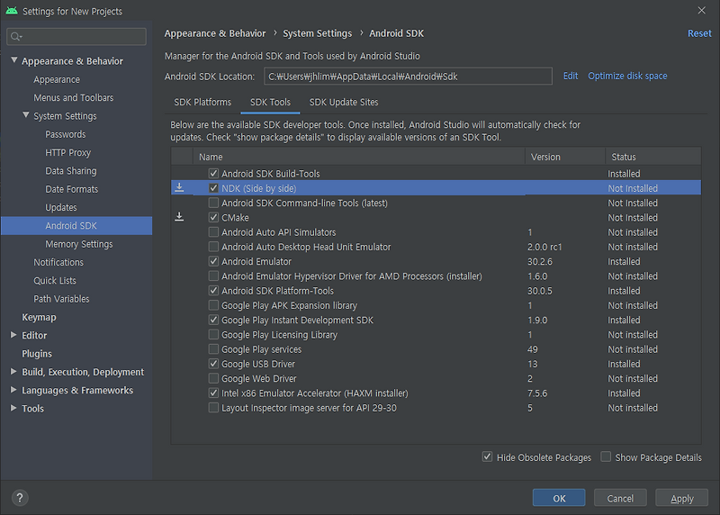Uncheck the NDK (Side by side) checkbox

[213, 188]
